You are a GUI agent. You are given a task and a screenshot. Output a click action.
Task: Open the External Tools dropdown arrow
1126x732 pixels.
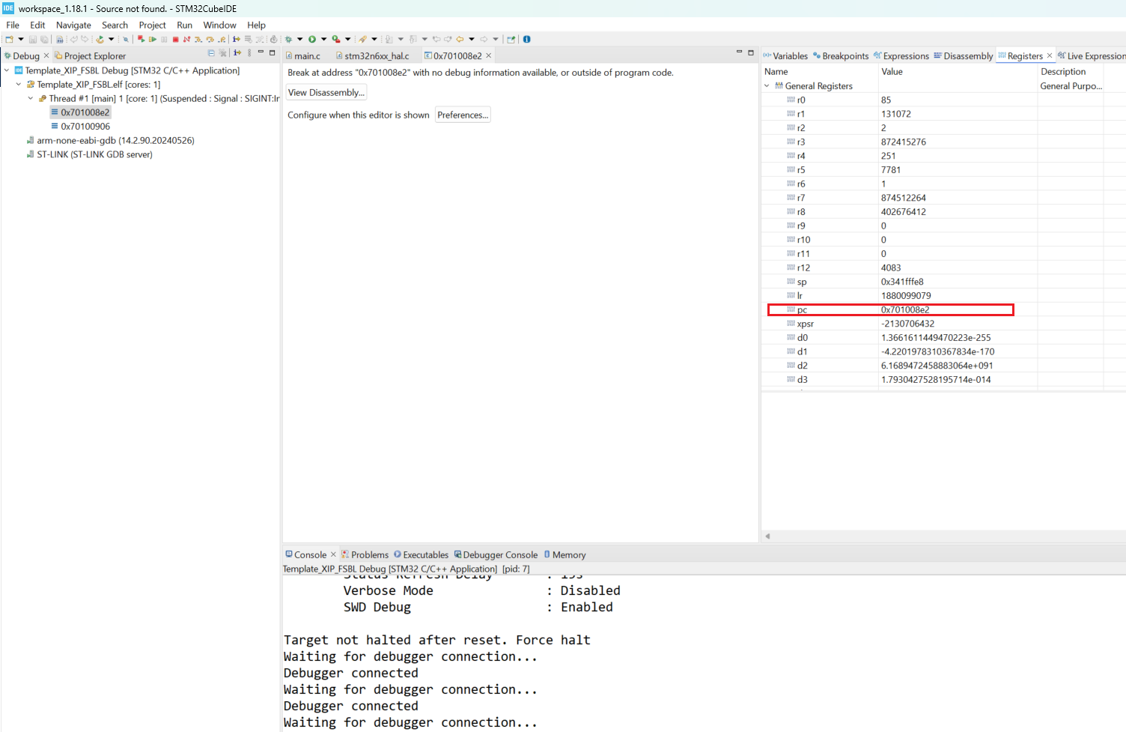click(x=347, y=39)
